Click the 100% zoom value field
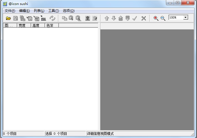Viewport: 197px width, 138px height. 176,17
